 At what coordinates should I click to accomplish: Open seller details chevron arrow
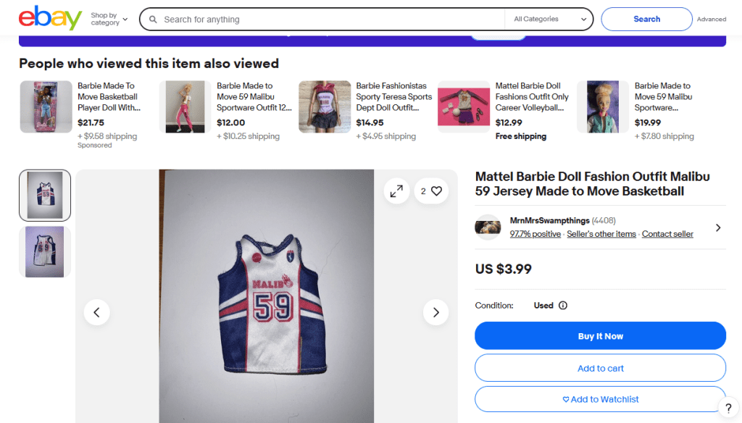pos(718,227)
